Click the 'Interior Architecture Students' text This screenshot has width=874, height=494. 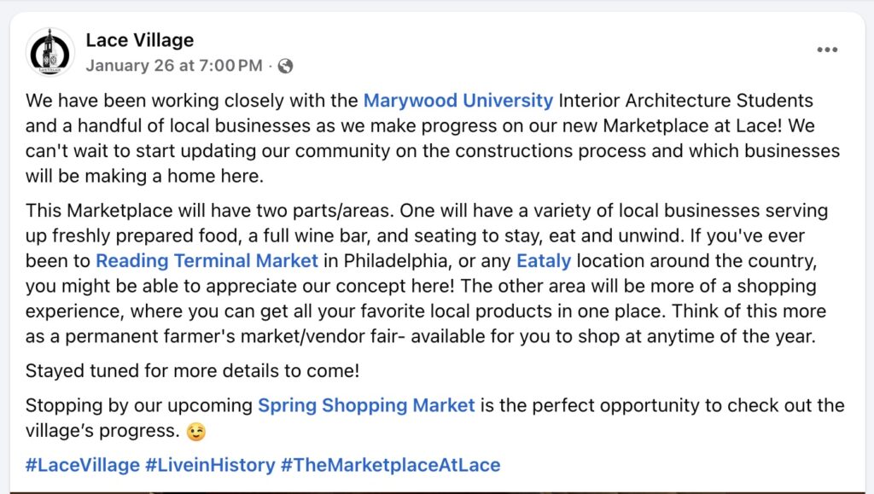[685, 101]
